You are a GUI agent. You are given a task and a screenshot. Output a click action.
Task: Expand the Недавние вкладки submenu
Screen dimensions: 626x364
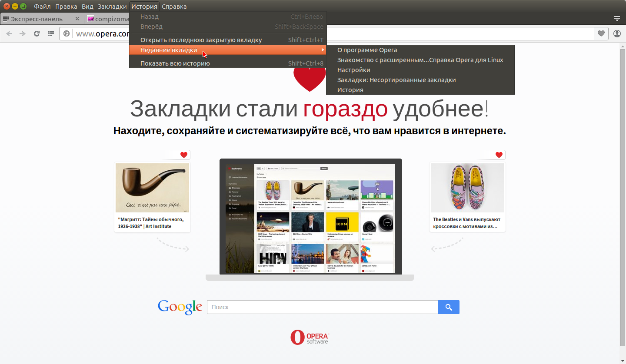pyautogui.click(x=228, y=50)
